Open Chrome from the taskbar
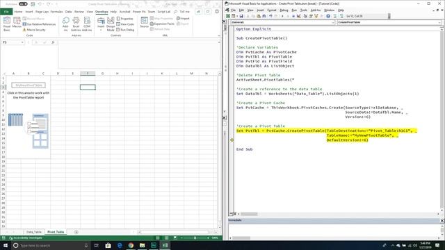The width and height of the screenshot is (445, 250). tap(131, 245)
